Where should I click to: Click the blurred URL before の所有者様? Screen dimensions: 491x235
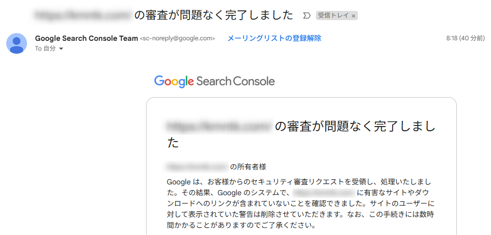[197, 167]
